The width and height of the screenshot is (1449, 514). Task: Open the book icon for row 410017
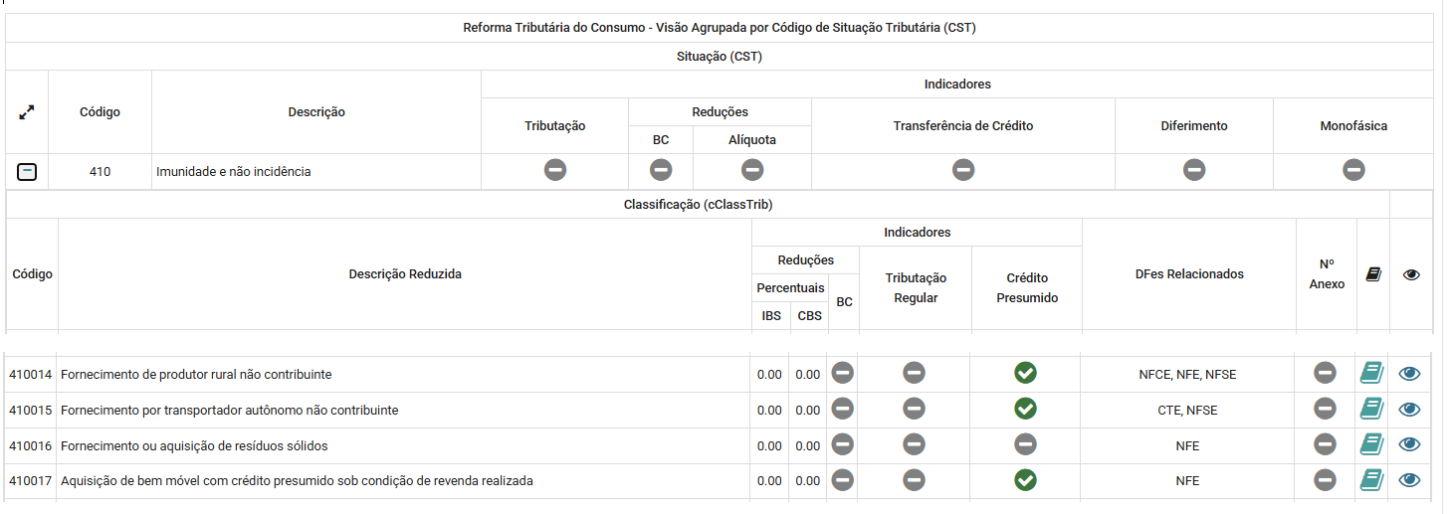tap(1372, 480)
